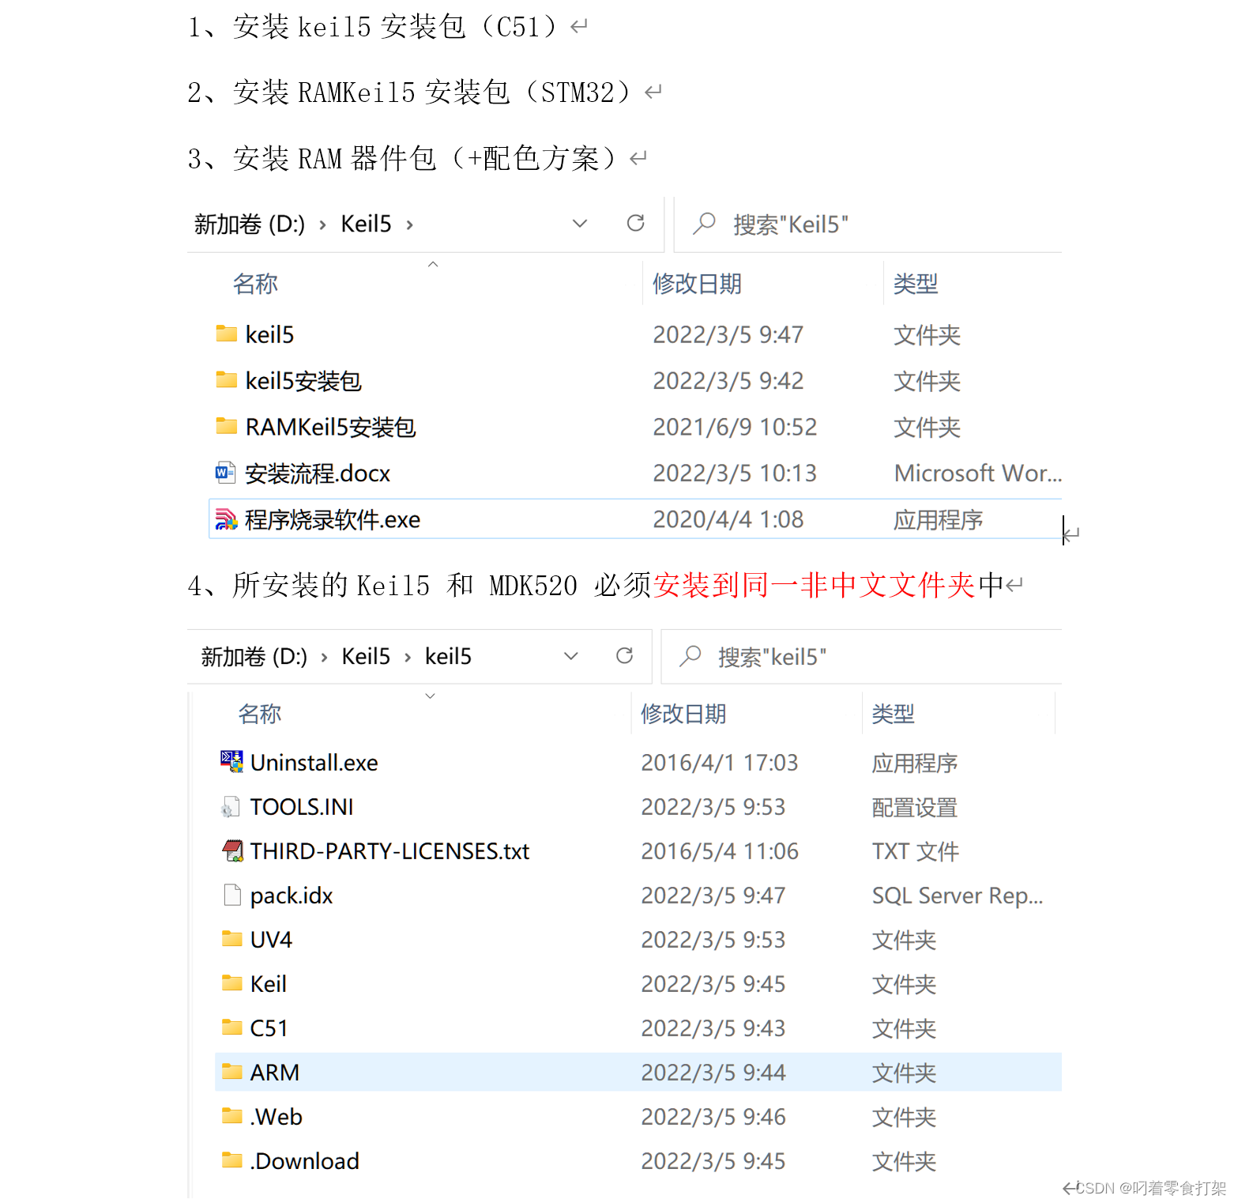Open Keil5 from the second window breadcrumb
This screenshot has width=1238, height=1203.
(366, 656)
